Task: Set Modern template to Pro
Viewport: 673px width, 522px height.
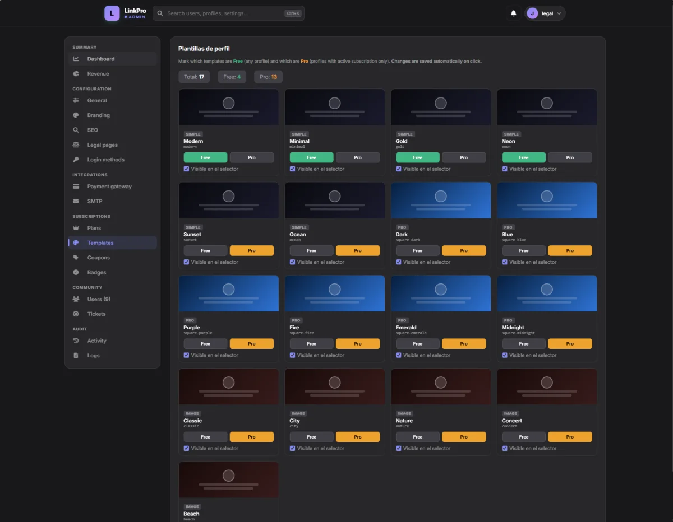Action: pos(252,157)
